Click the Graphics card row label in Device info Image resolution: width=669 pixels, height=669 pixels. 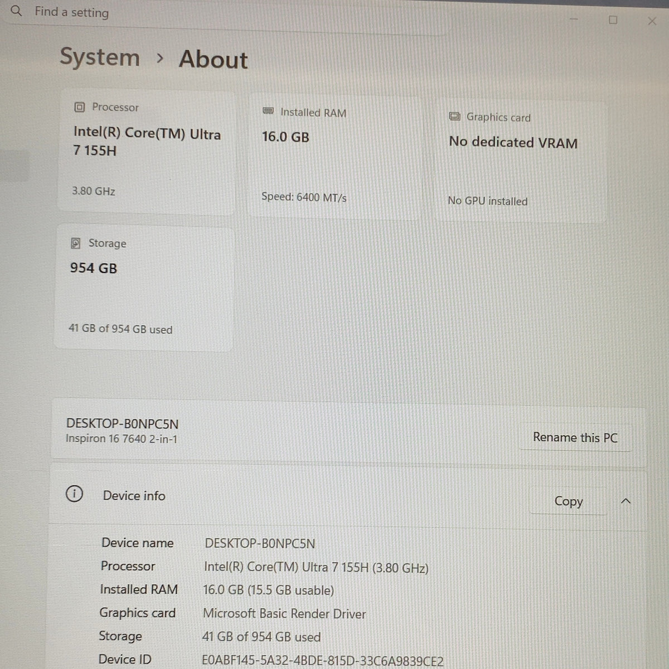[137, 613]
